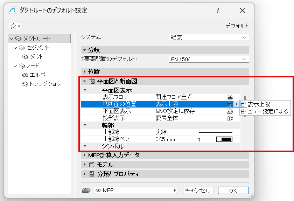Open the システム dropdown showing 給気
The width and height of the screenshot is (294, 201).
(209, 37)
